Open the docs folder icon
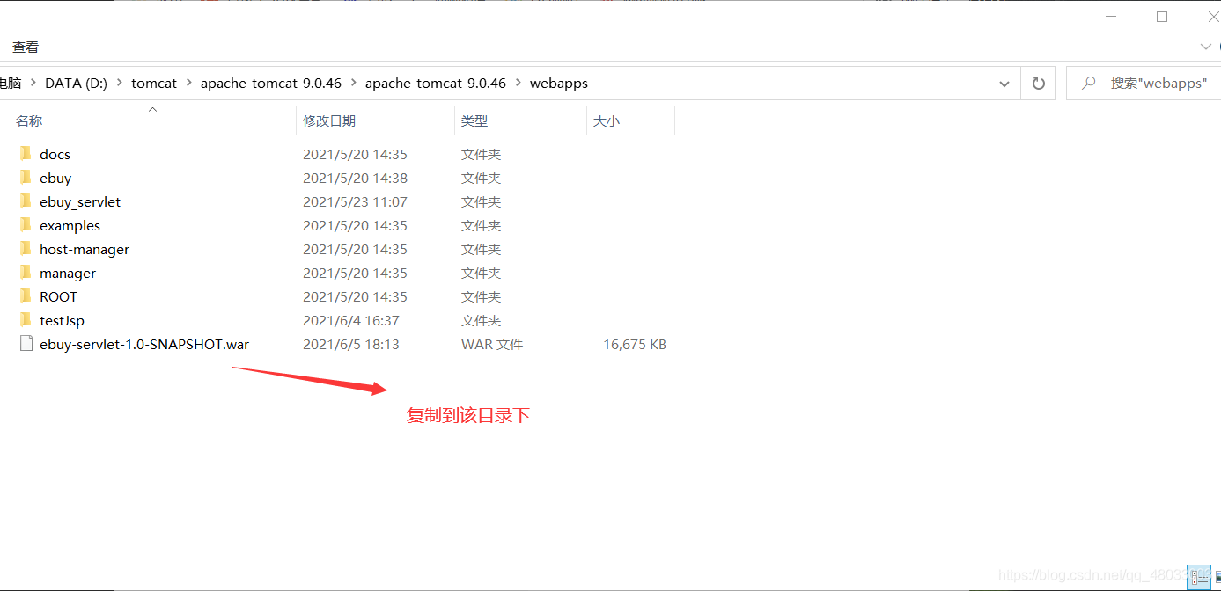 coord(26,154)
